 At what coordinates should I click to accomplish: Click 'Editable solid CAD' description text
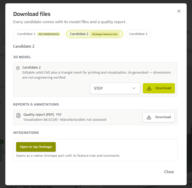point(97,75)
